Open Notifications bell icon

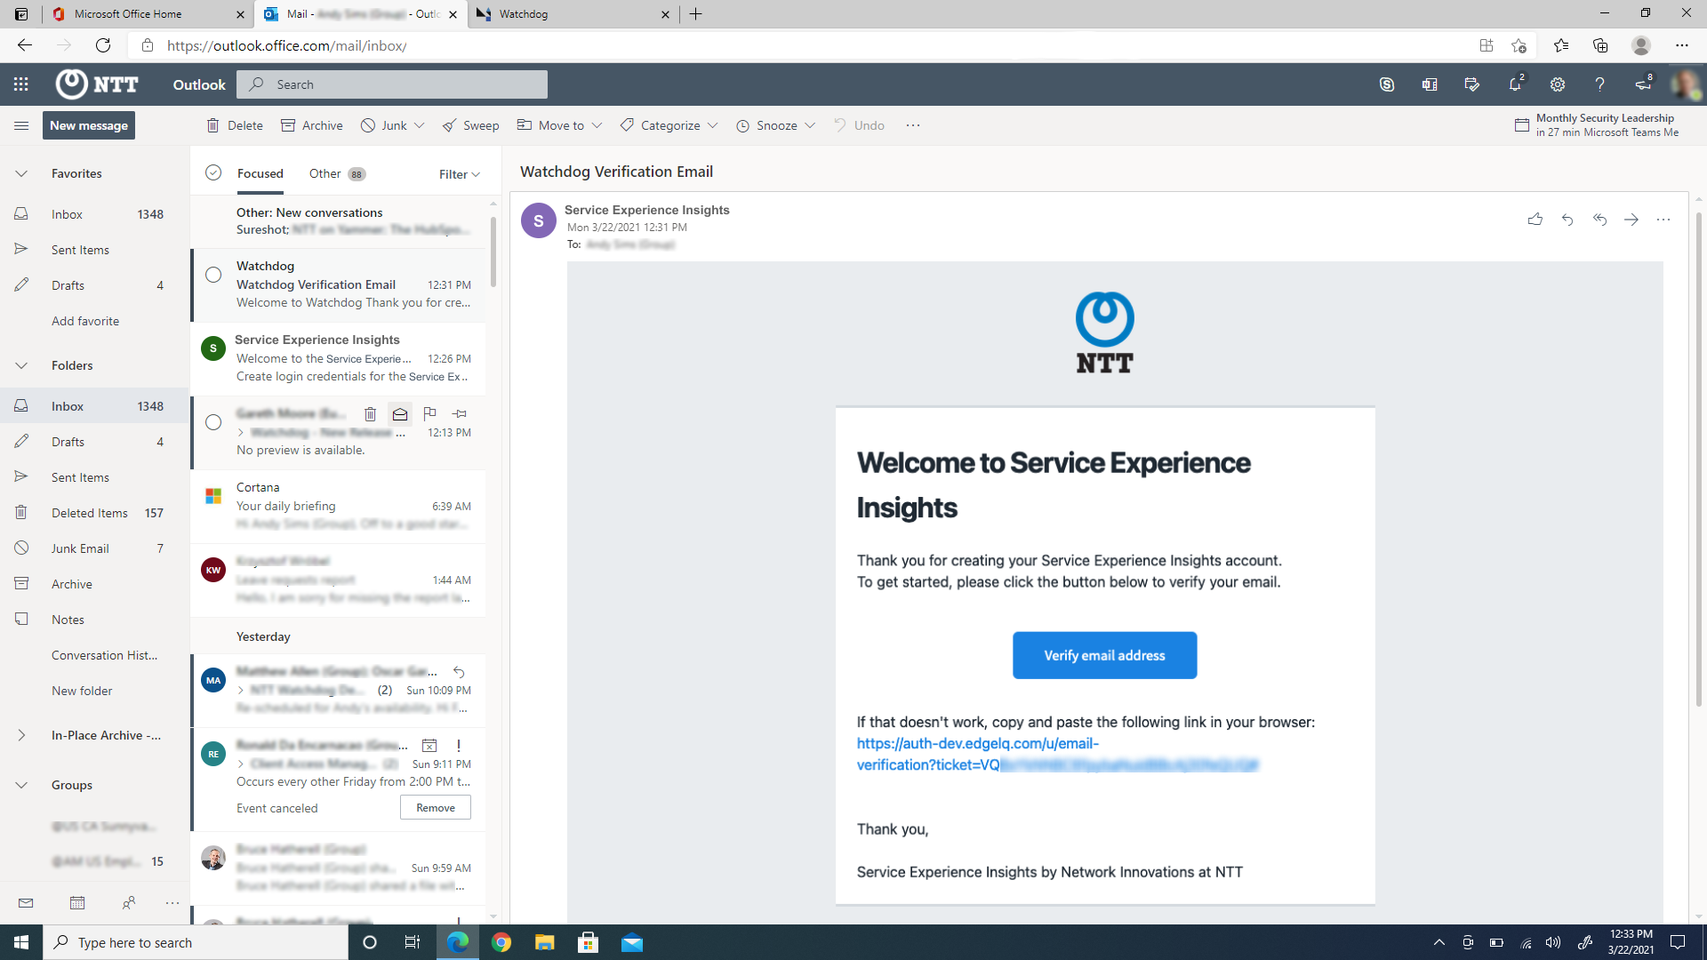tap(1515, 84)
